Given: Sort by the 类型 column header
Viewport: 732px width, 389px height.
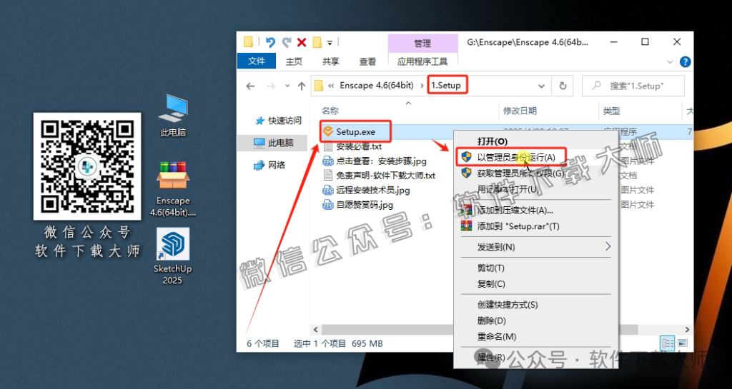Looking at the screenshot, I should [x=612, y=111].
